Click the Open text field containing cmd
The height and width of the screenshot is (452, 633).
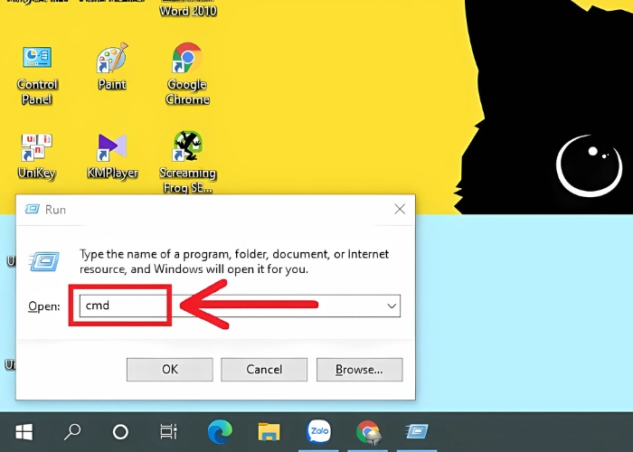[x=235, y=306]
